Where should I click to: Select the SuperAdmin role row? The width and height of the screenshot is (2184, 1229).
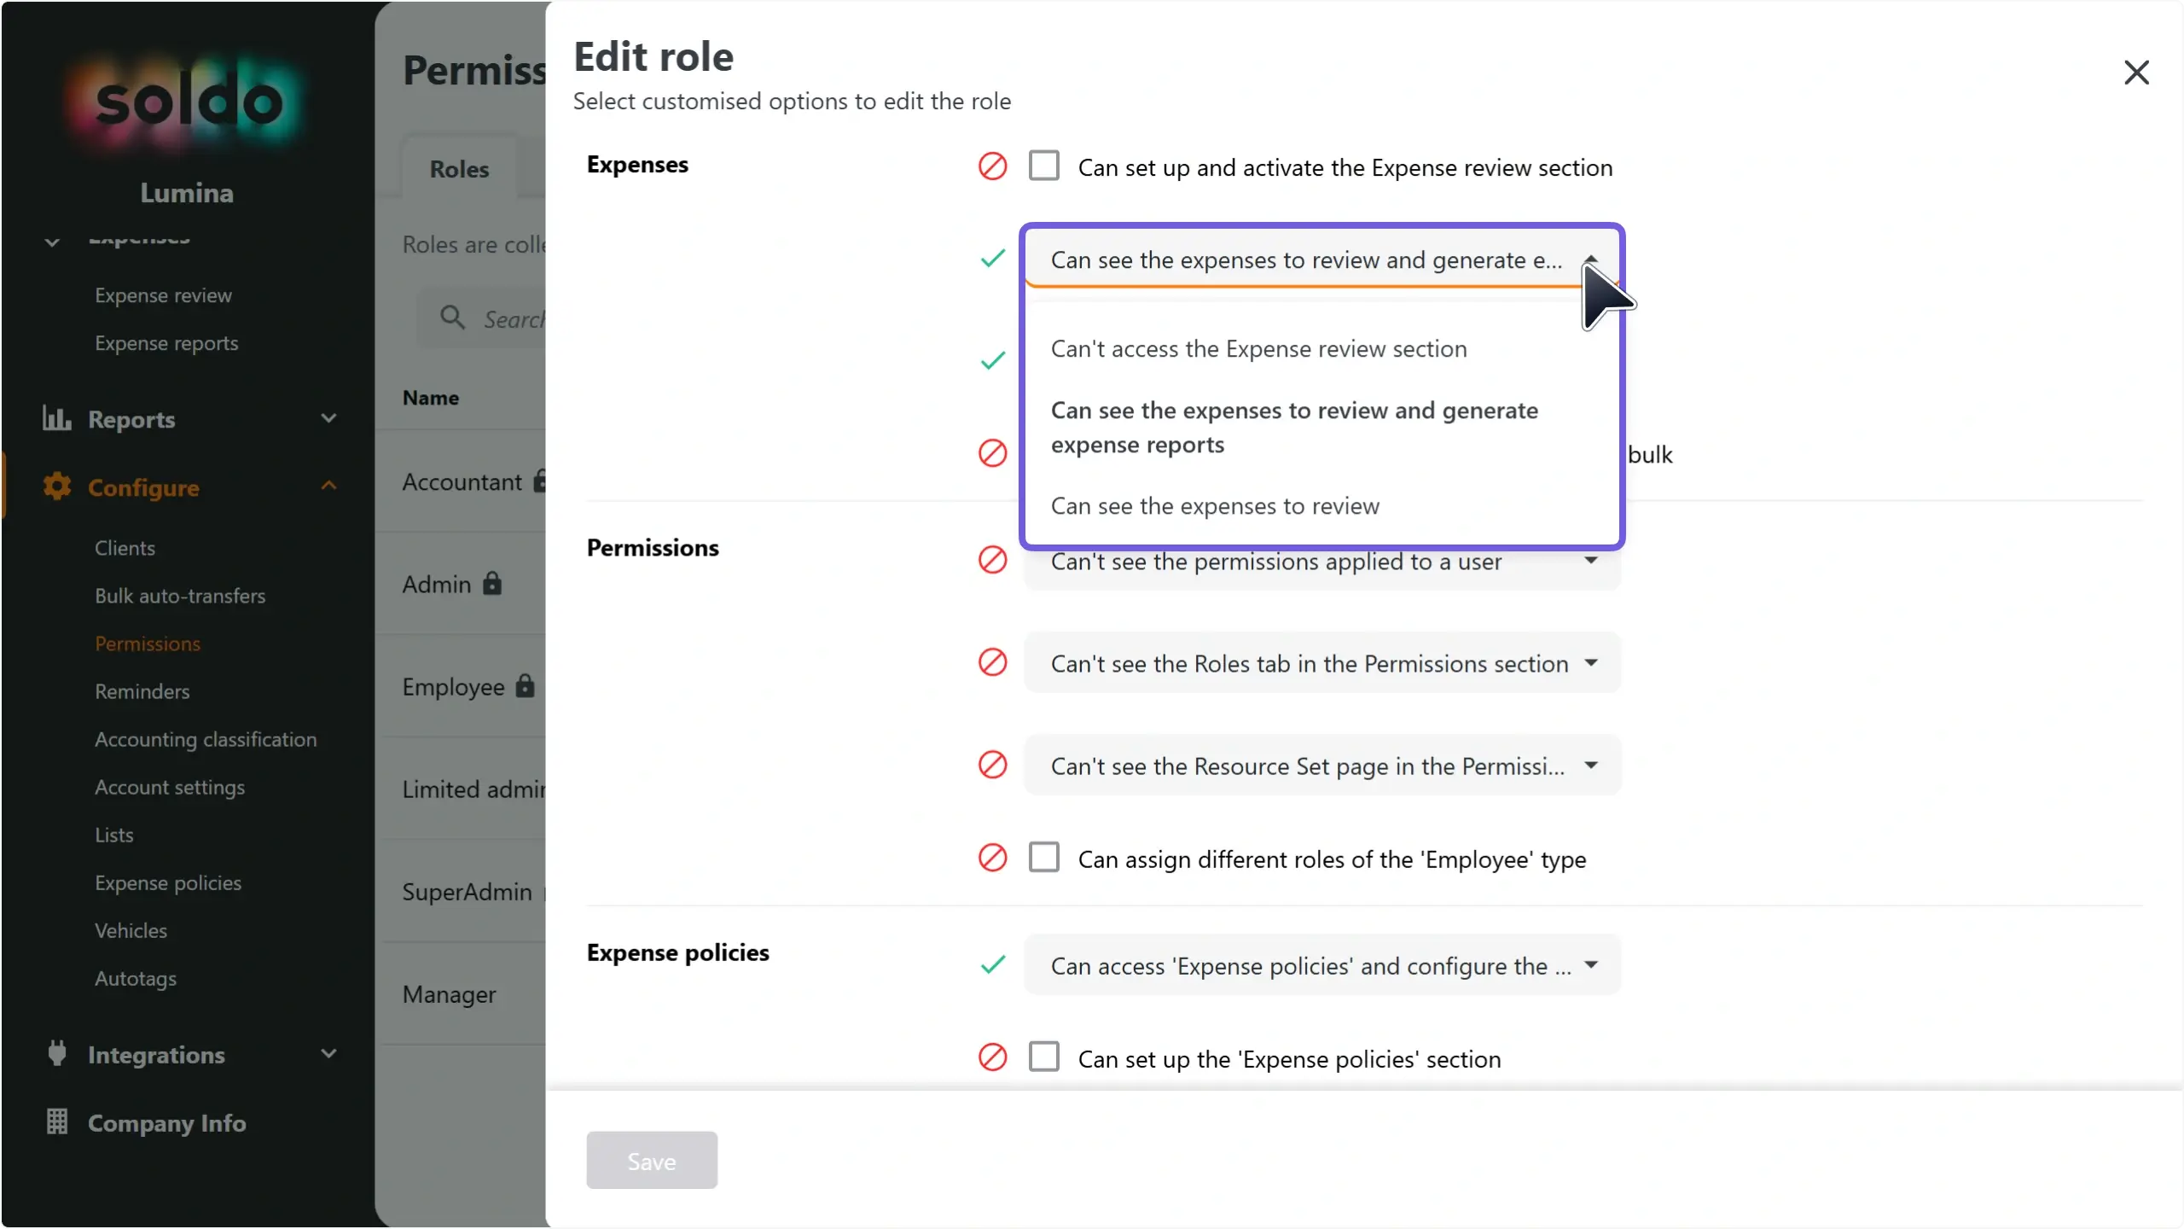pyautogui.click(x=462, y=892)
